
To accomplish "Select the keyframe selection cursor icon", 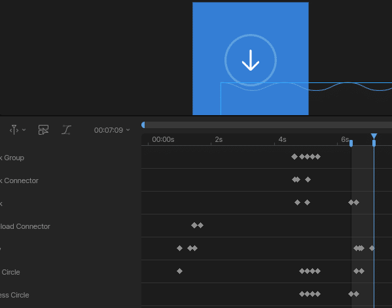I will click(43, 130).
